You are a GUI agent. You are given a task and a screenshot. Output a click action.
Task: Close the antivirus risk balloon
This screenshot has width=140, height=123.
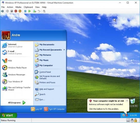click(127, 100)
